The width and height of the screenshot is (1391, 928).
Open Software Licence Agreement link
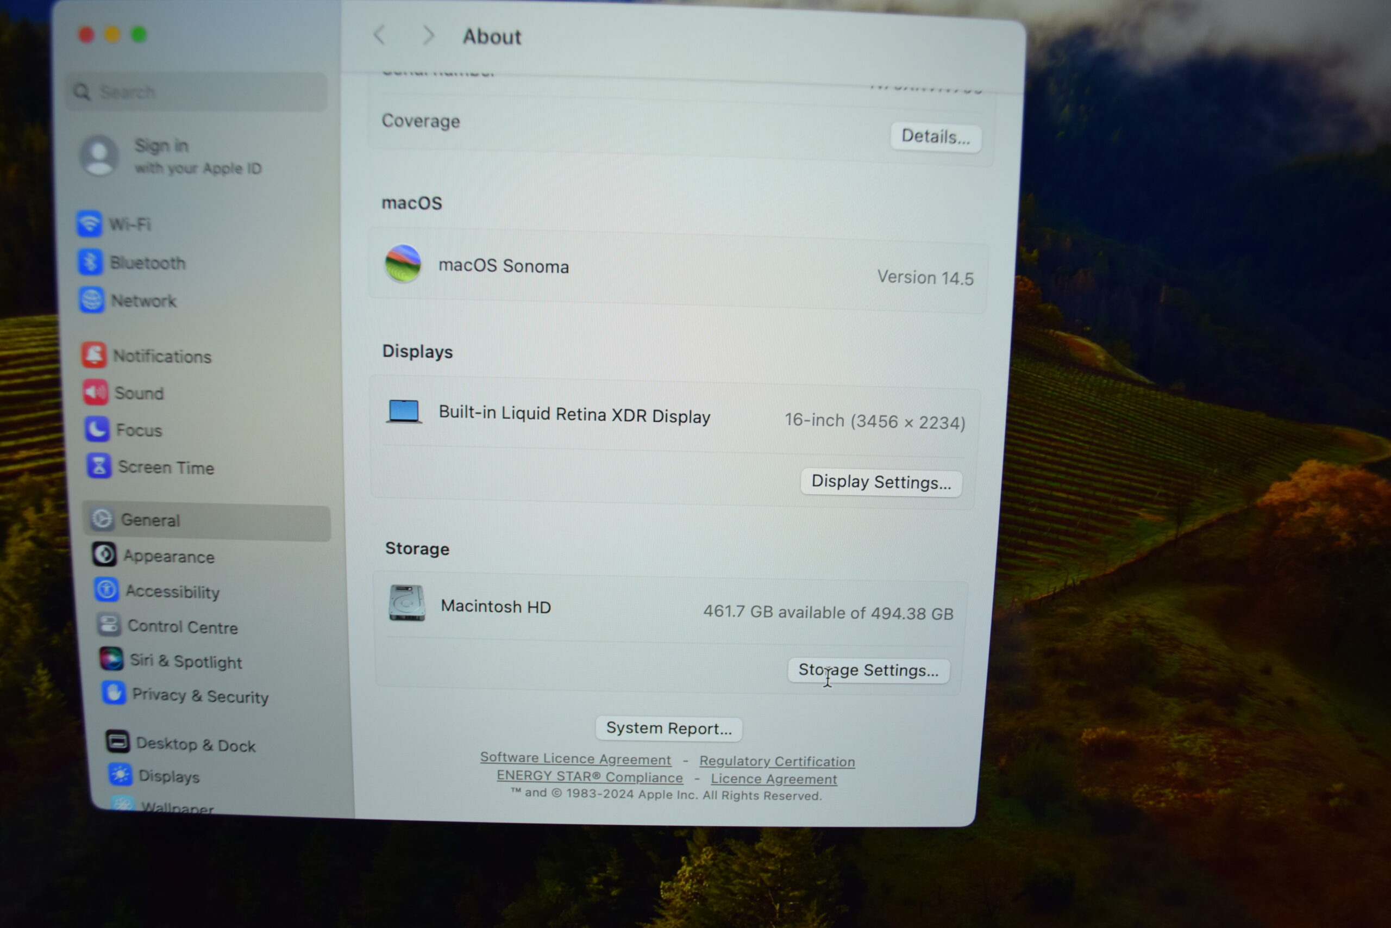click(x=575, y=758)
